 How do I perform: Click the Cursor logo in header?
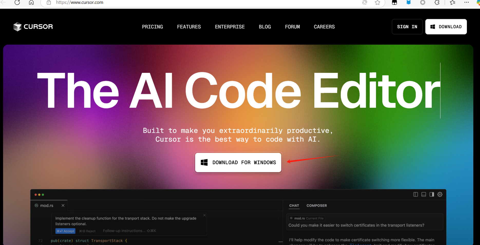(x=33, y=27)
